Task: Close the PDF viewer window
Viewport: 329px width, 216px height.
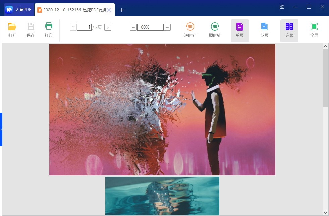Action: (x=323, y=7)
